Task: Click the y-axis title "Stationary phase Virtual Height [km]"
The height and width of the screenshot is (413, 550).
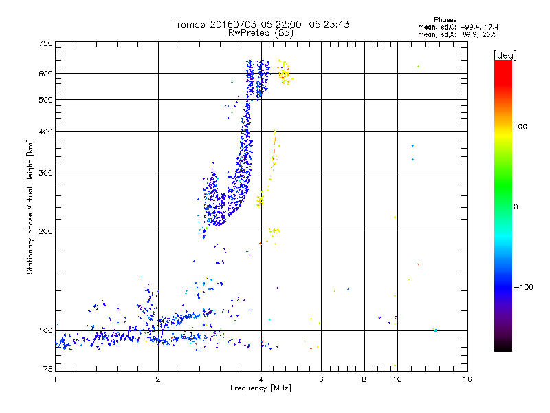Action: tap(30, 206)
